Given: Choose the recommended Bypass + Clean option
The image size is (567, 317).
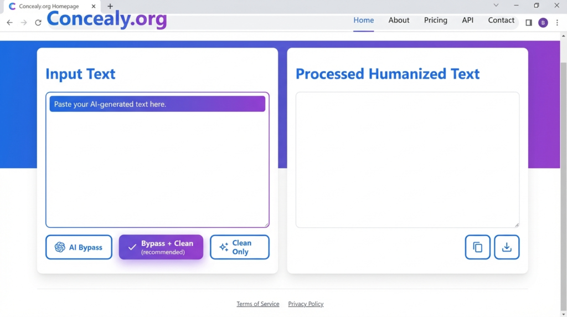Looking at the screenshot, I should [x=161, y=247].
